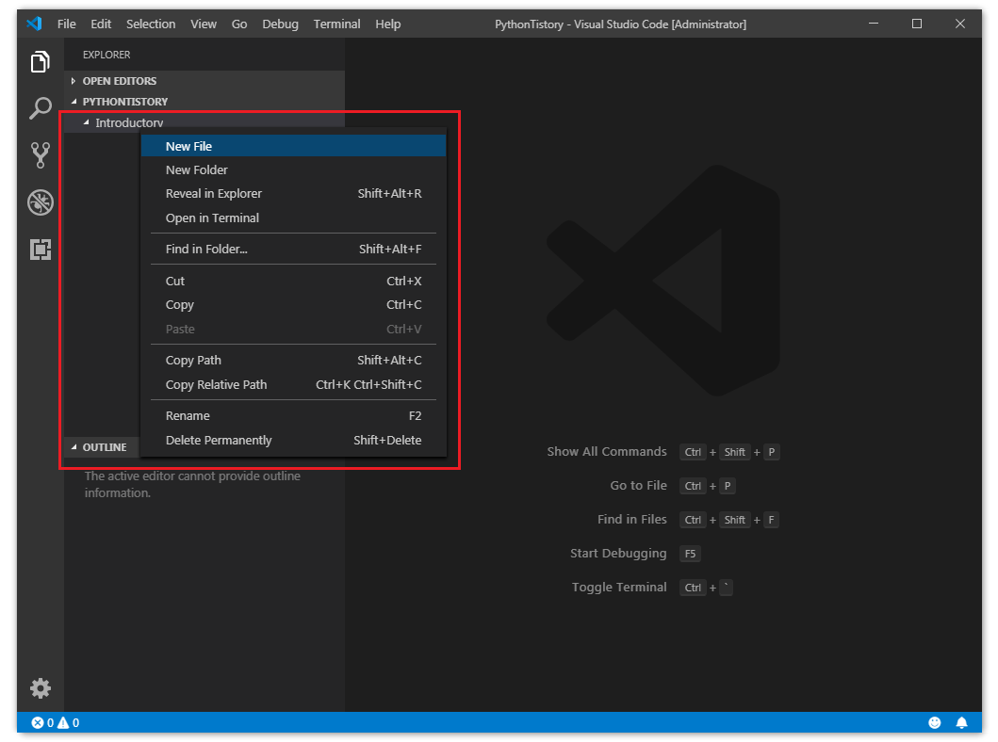Collapse the Introductory folder
Image resolution: width=998 pixels, height=742 pixels.
click(86, 122)
